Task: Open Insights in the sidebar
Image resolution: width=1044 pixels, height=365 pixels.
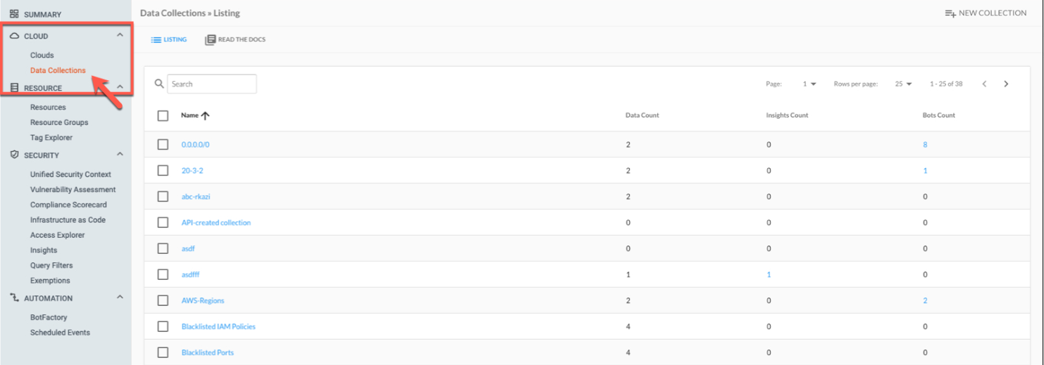Action: pos(44,250)
